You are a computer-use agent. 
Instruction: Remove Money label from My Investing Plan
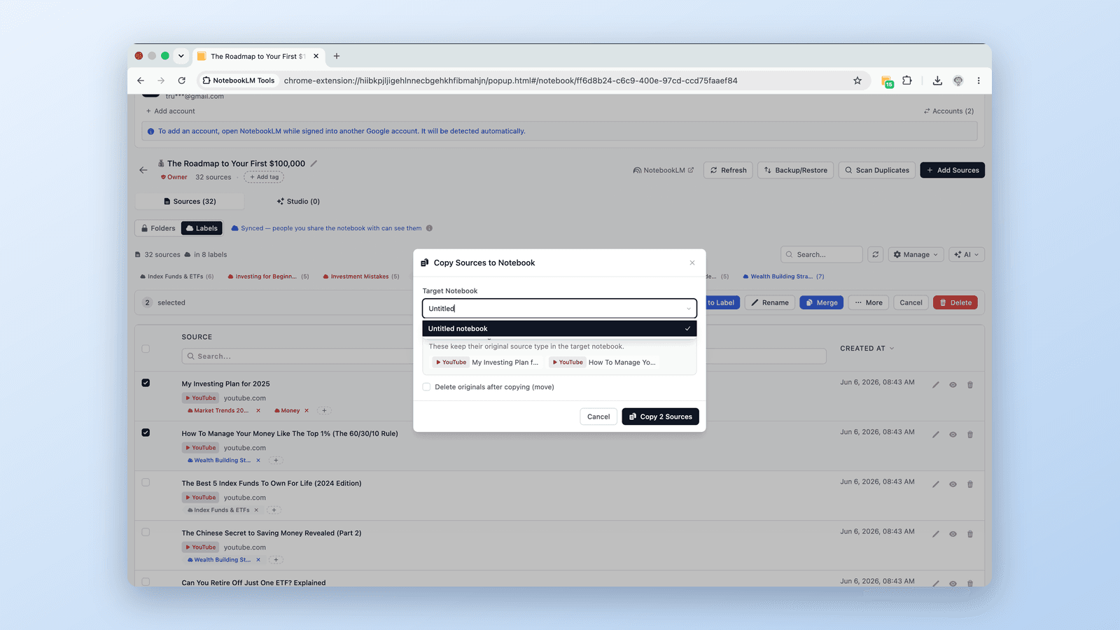307,411
